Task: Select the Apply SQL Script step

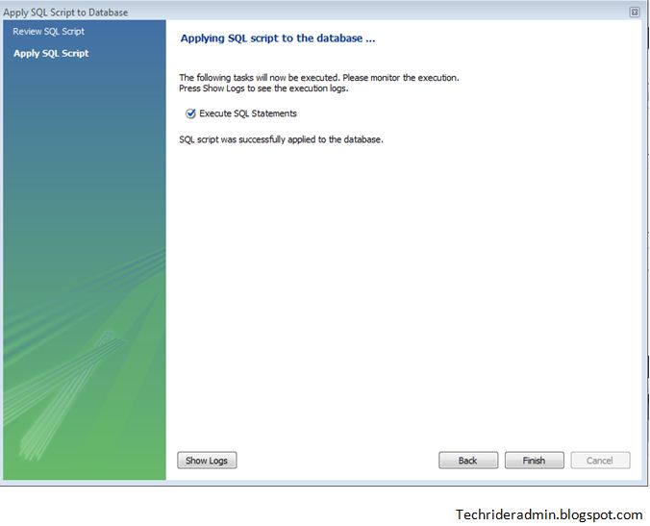Action: 51,54
